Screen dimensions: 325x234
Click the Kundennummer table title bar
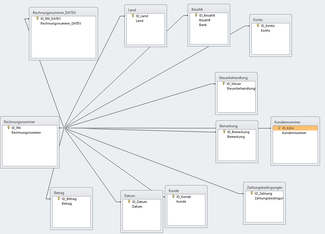295,122
